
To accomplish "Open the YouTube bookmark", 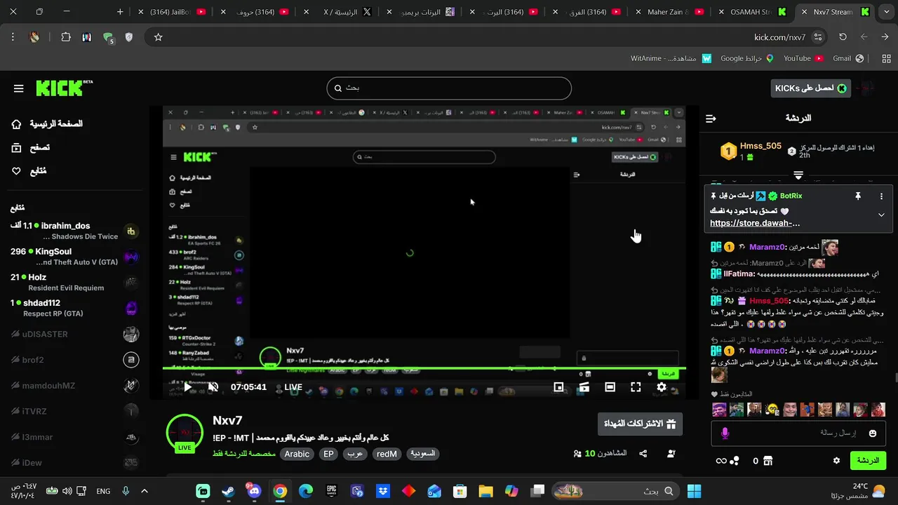I will 803,58.
